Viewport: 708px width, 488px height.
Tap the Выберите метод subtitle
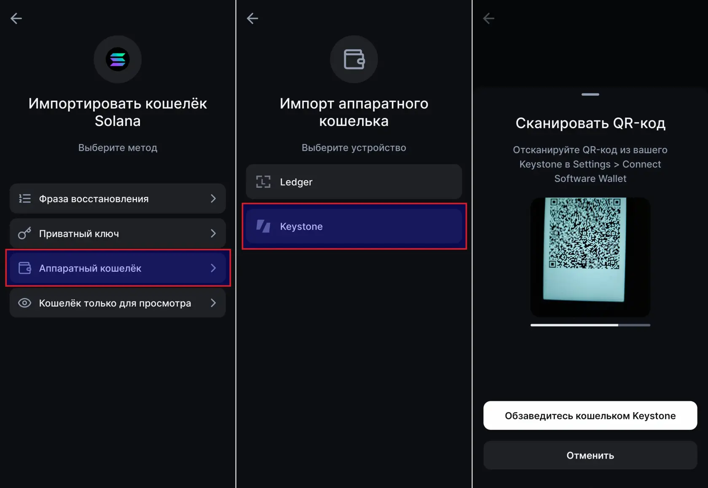[118, 148]
